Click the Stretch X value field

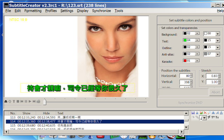click(212, 76)
